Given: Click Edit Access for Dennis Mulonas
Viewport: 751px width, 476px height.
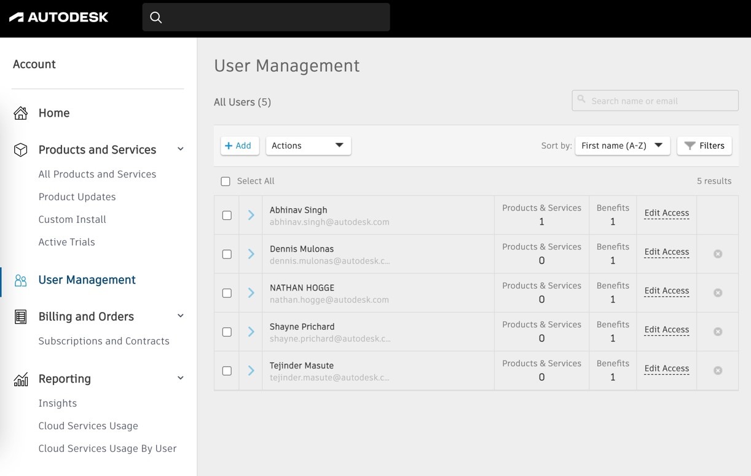Looking at the screenshot, I should [x=666, y=252].
